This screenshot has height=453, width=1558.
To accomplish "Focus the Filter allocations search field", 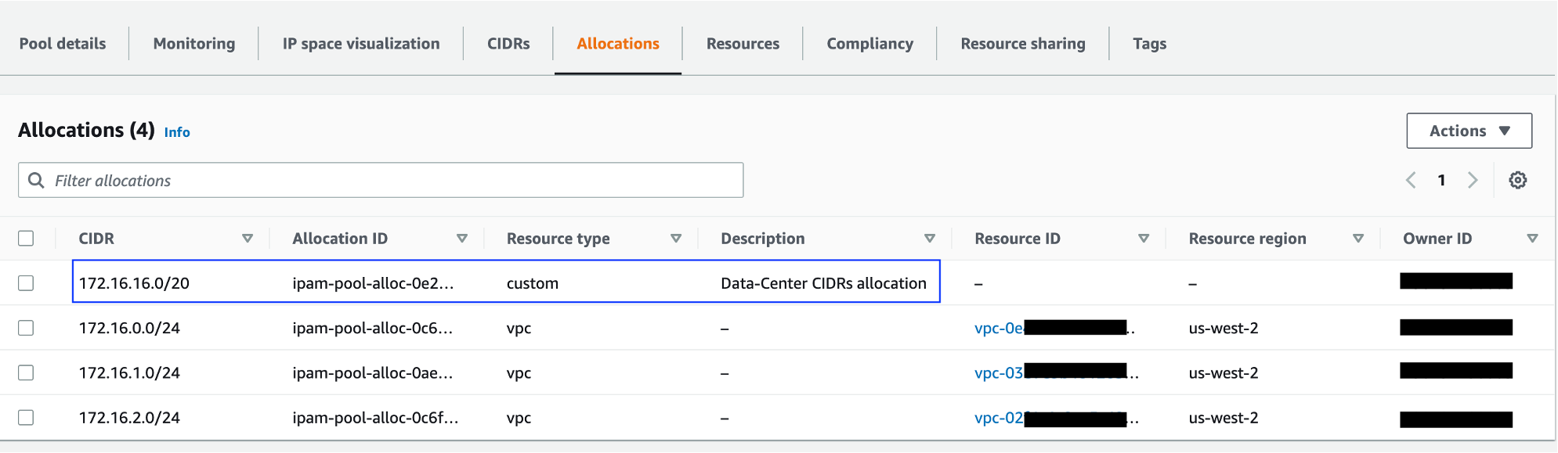I will tap(392, 181).
